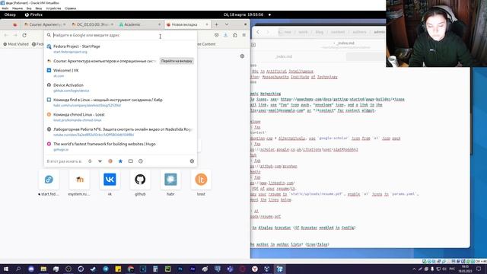
Task: Search this time with the Google icon
Action: 90,161
